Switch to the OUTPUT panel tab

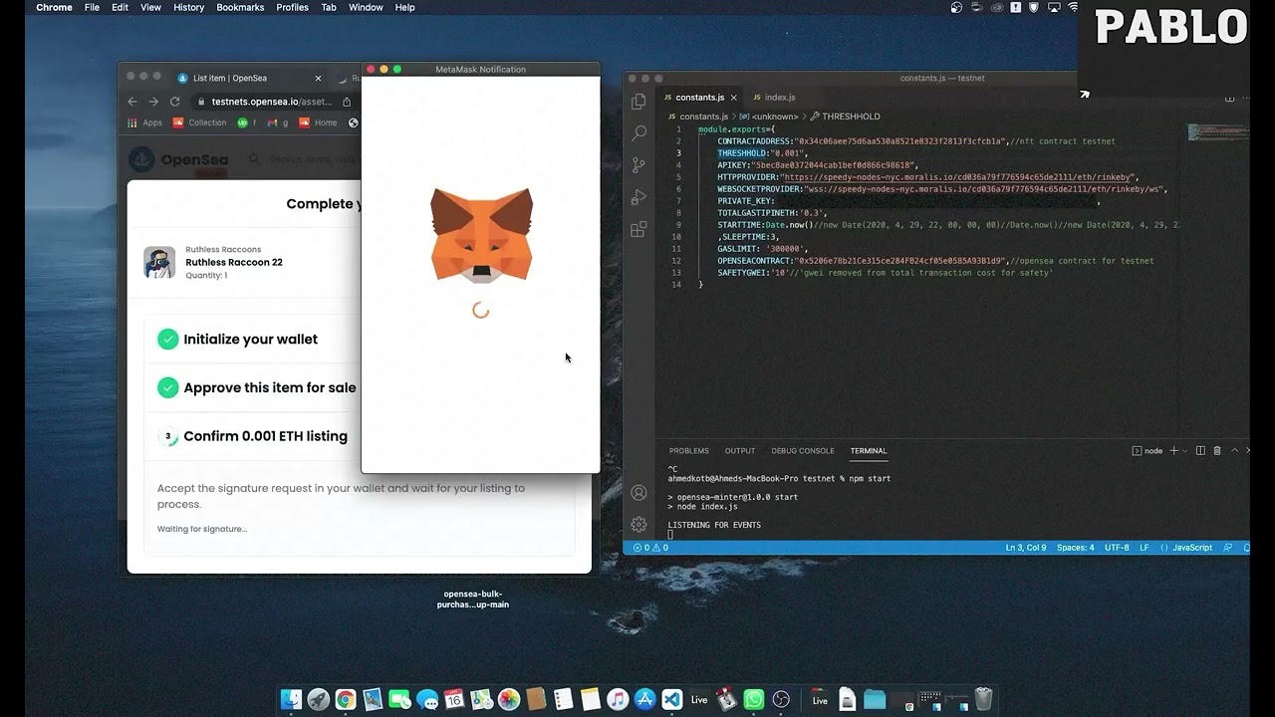740,451
